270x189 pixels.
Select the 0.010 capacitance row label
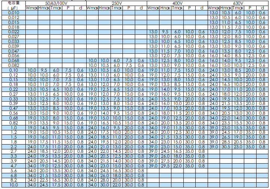click(x=13, y=13)
